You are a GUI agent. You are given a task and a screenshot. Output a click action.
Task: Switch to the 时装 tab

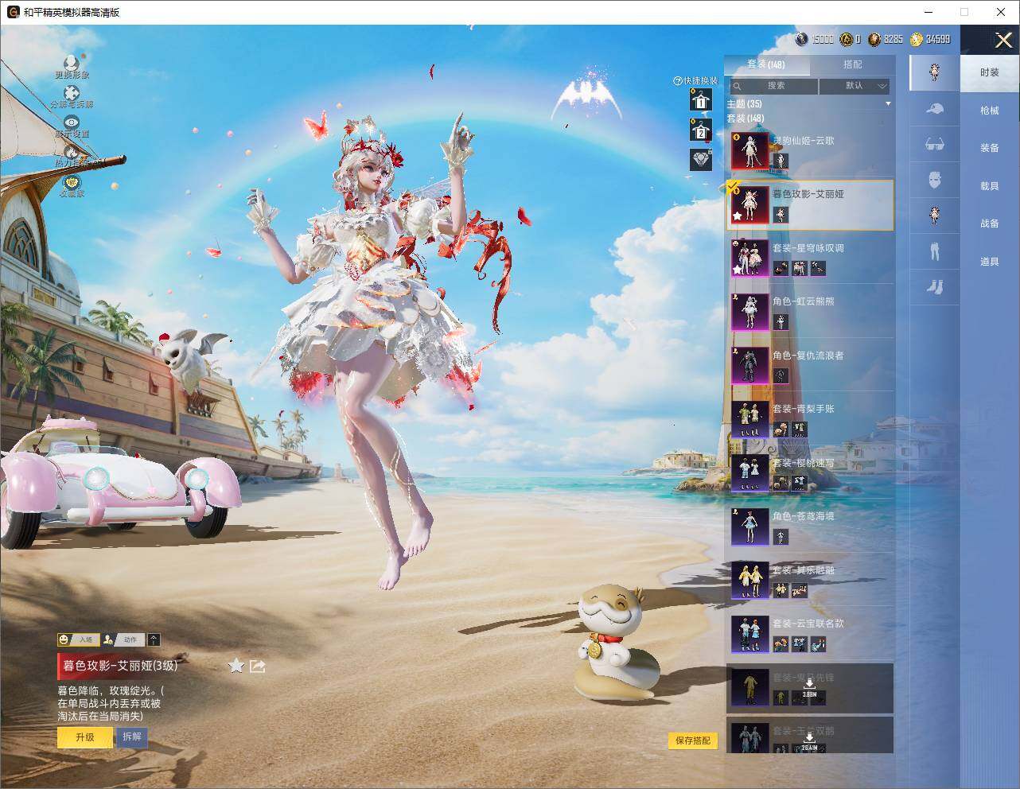pos(990,72)
